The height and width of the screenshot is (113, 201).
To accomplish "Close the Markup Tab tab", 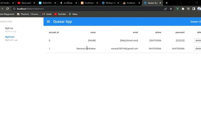I will [x=118, y=3].
